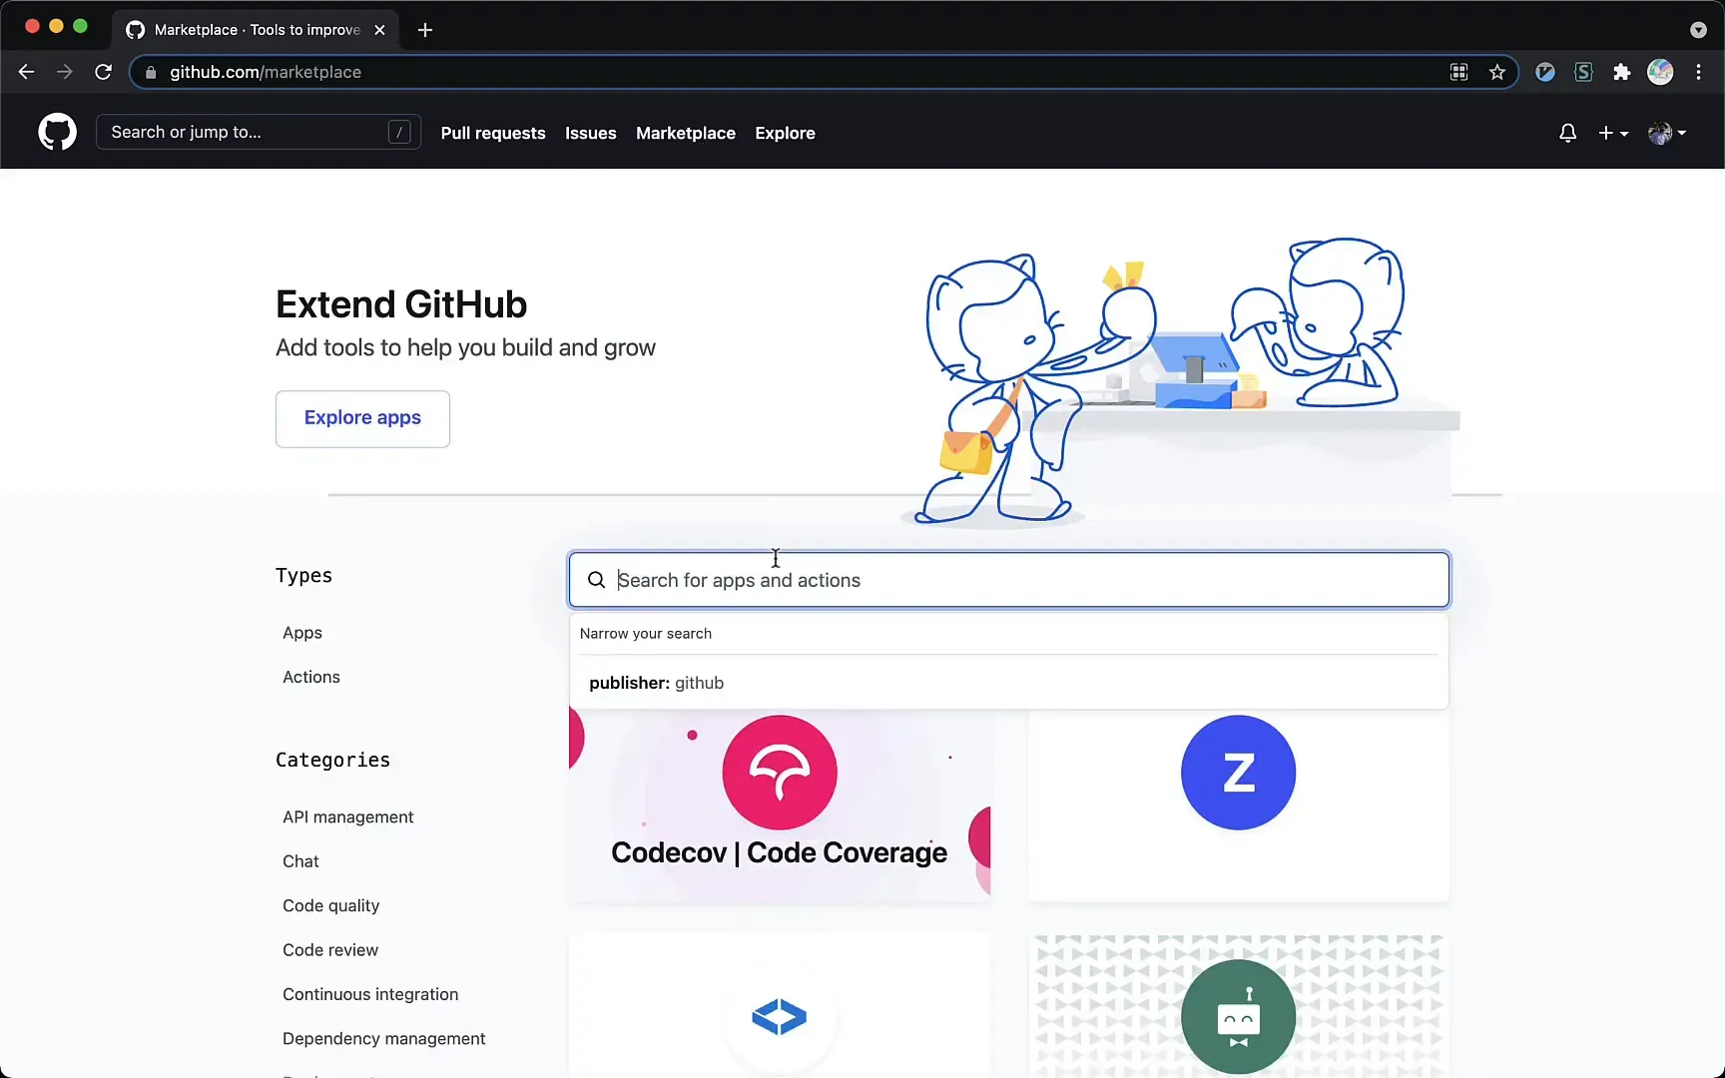
Task: Filter by the Actions type
Action: click(311, 677)
